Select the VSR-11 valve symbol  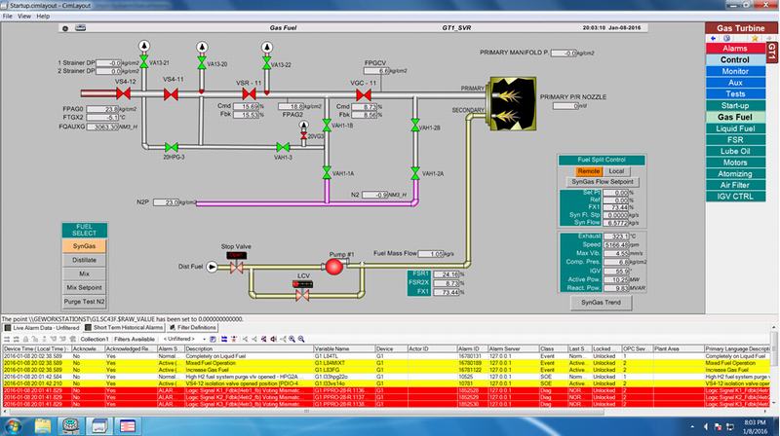point(250,93)
